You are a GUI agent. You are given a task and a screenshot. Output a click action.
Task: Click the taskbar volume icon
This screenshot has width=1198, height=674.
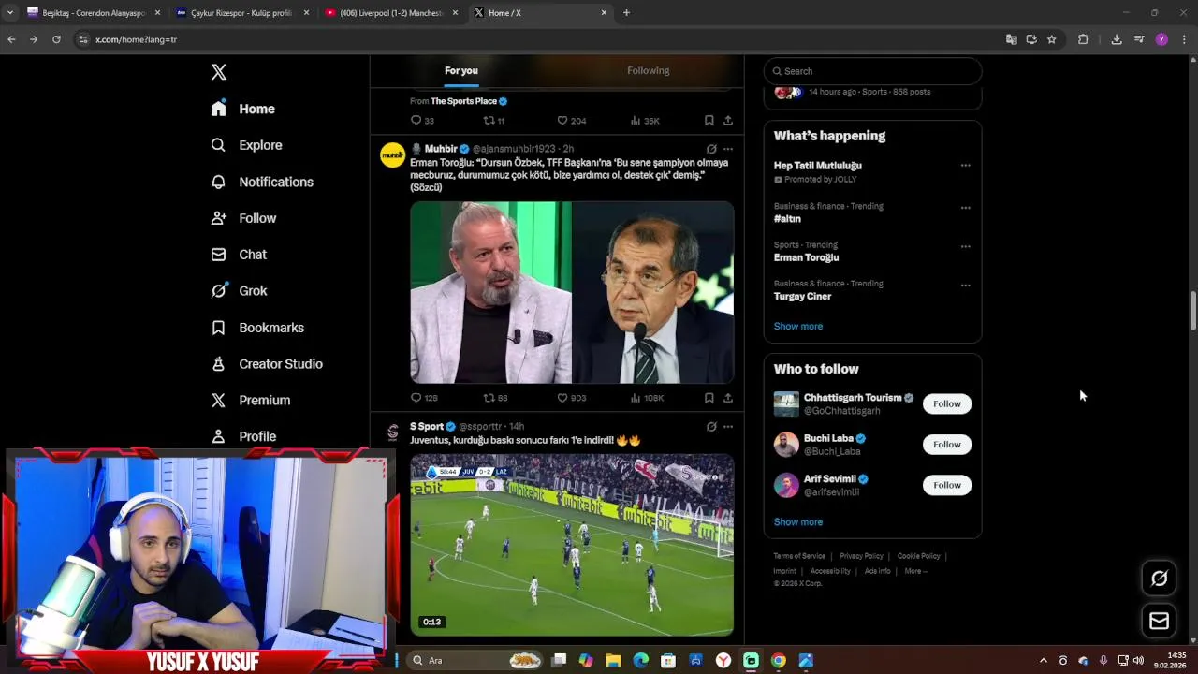(1138, 661)
